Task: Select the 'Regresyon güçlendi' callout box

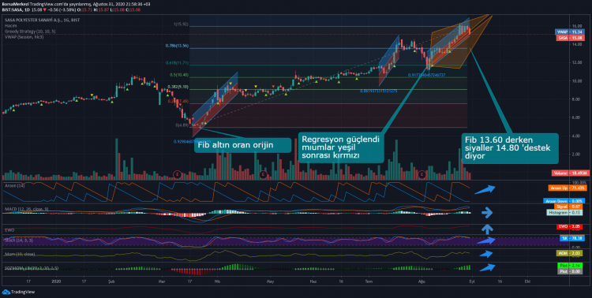Action: (341, 147)
